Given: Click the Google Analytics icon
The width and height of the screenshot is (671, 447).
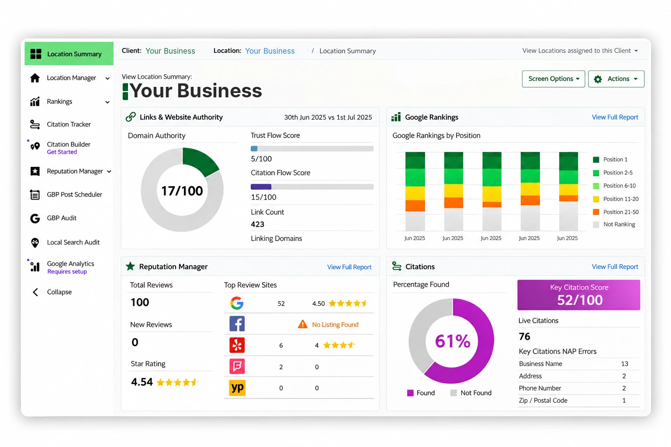Looking at the screenshot, I should (35, 266).
